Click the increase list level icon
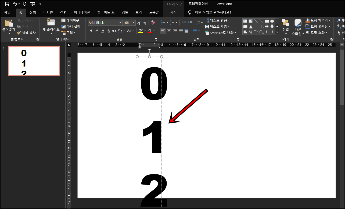345x209 pixels. pos(190,23)
